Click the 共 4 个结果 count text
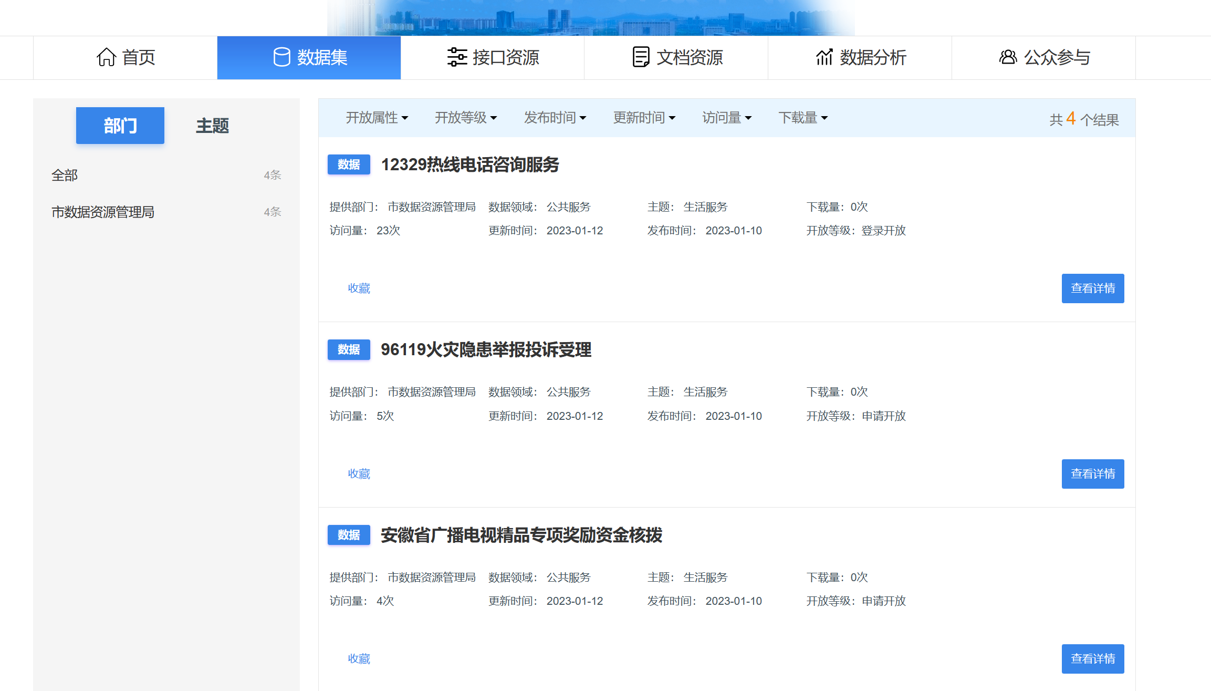 pyautogui.click(x=1084, y=119)
